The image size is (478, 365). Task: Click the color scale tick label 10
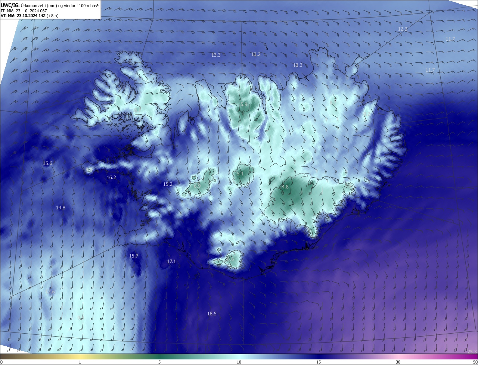pos(239,362)
